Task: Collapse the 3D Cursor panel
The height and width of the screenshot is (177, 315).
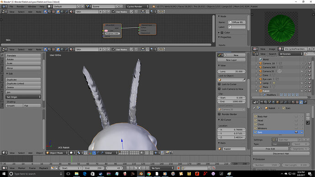Action: (219, 120)
